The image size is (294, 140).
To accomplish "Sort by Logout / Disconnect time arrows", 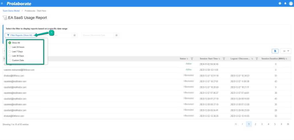I will pyautogui.click(x=252, y=59).
